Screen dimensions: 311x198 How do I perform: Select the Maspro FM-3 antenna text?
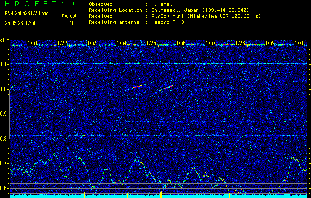click(x=168, y=22)
